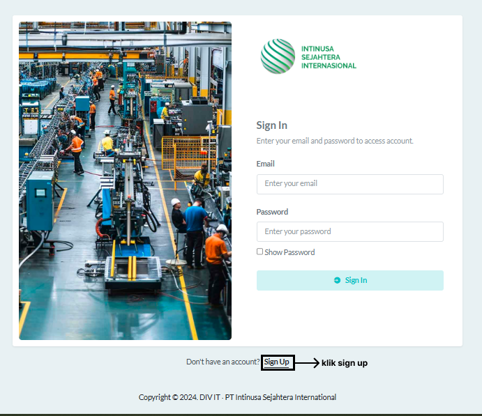Click the Intinusa Sejahtera Internasional logo text
Screen dimensions: 482x416
tap(328, 57)
